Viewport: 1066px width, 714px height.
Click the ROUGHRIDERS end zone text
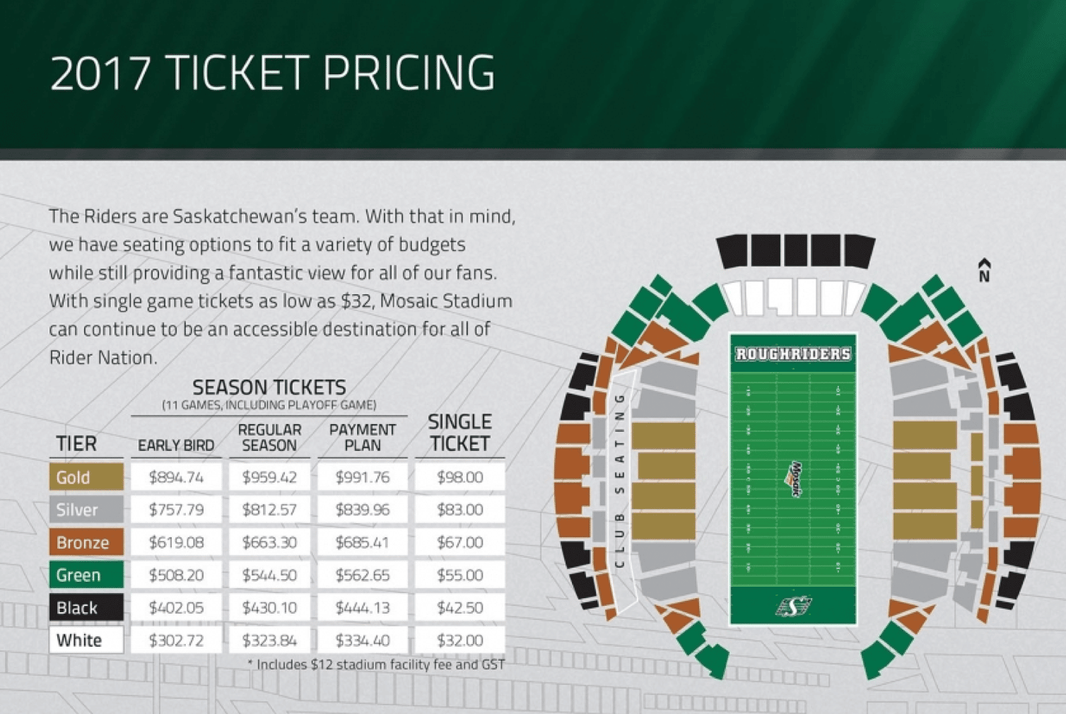click(x=793, y=353)
